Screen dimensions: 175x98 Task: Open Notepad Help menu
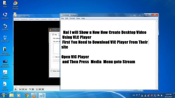coord(83,19)
